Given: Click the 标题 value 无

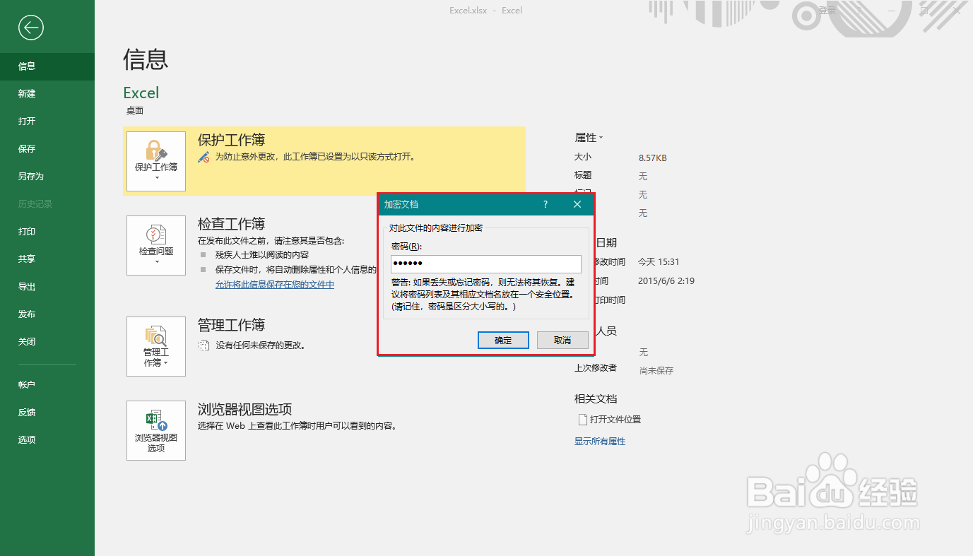Looking at the screenshot, I should (x=643, y=176).
